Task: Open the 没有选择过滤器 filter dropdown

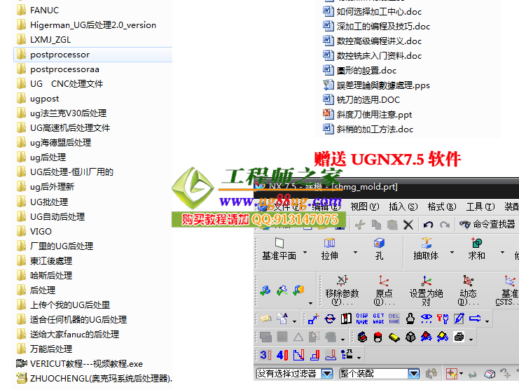Action: click(x=327, y=374)
